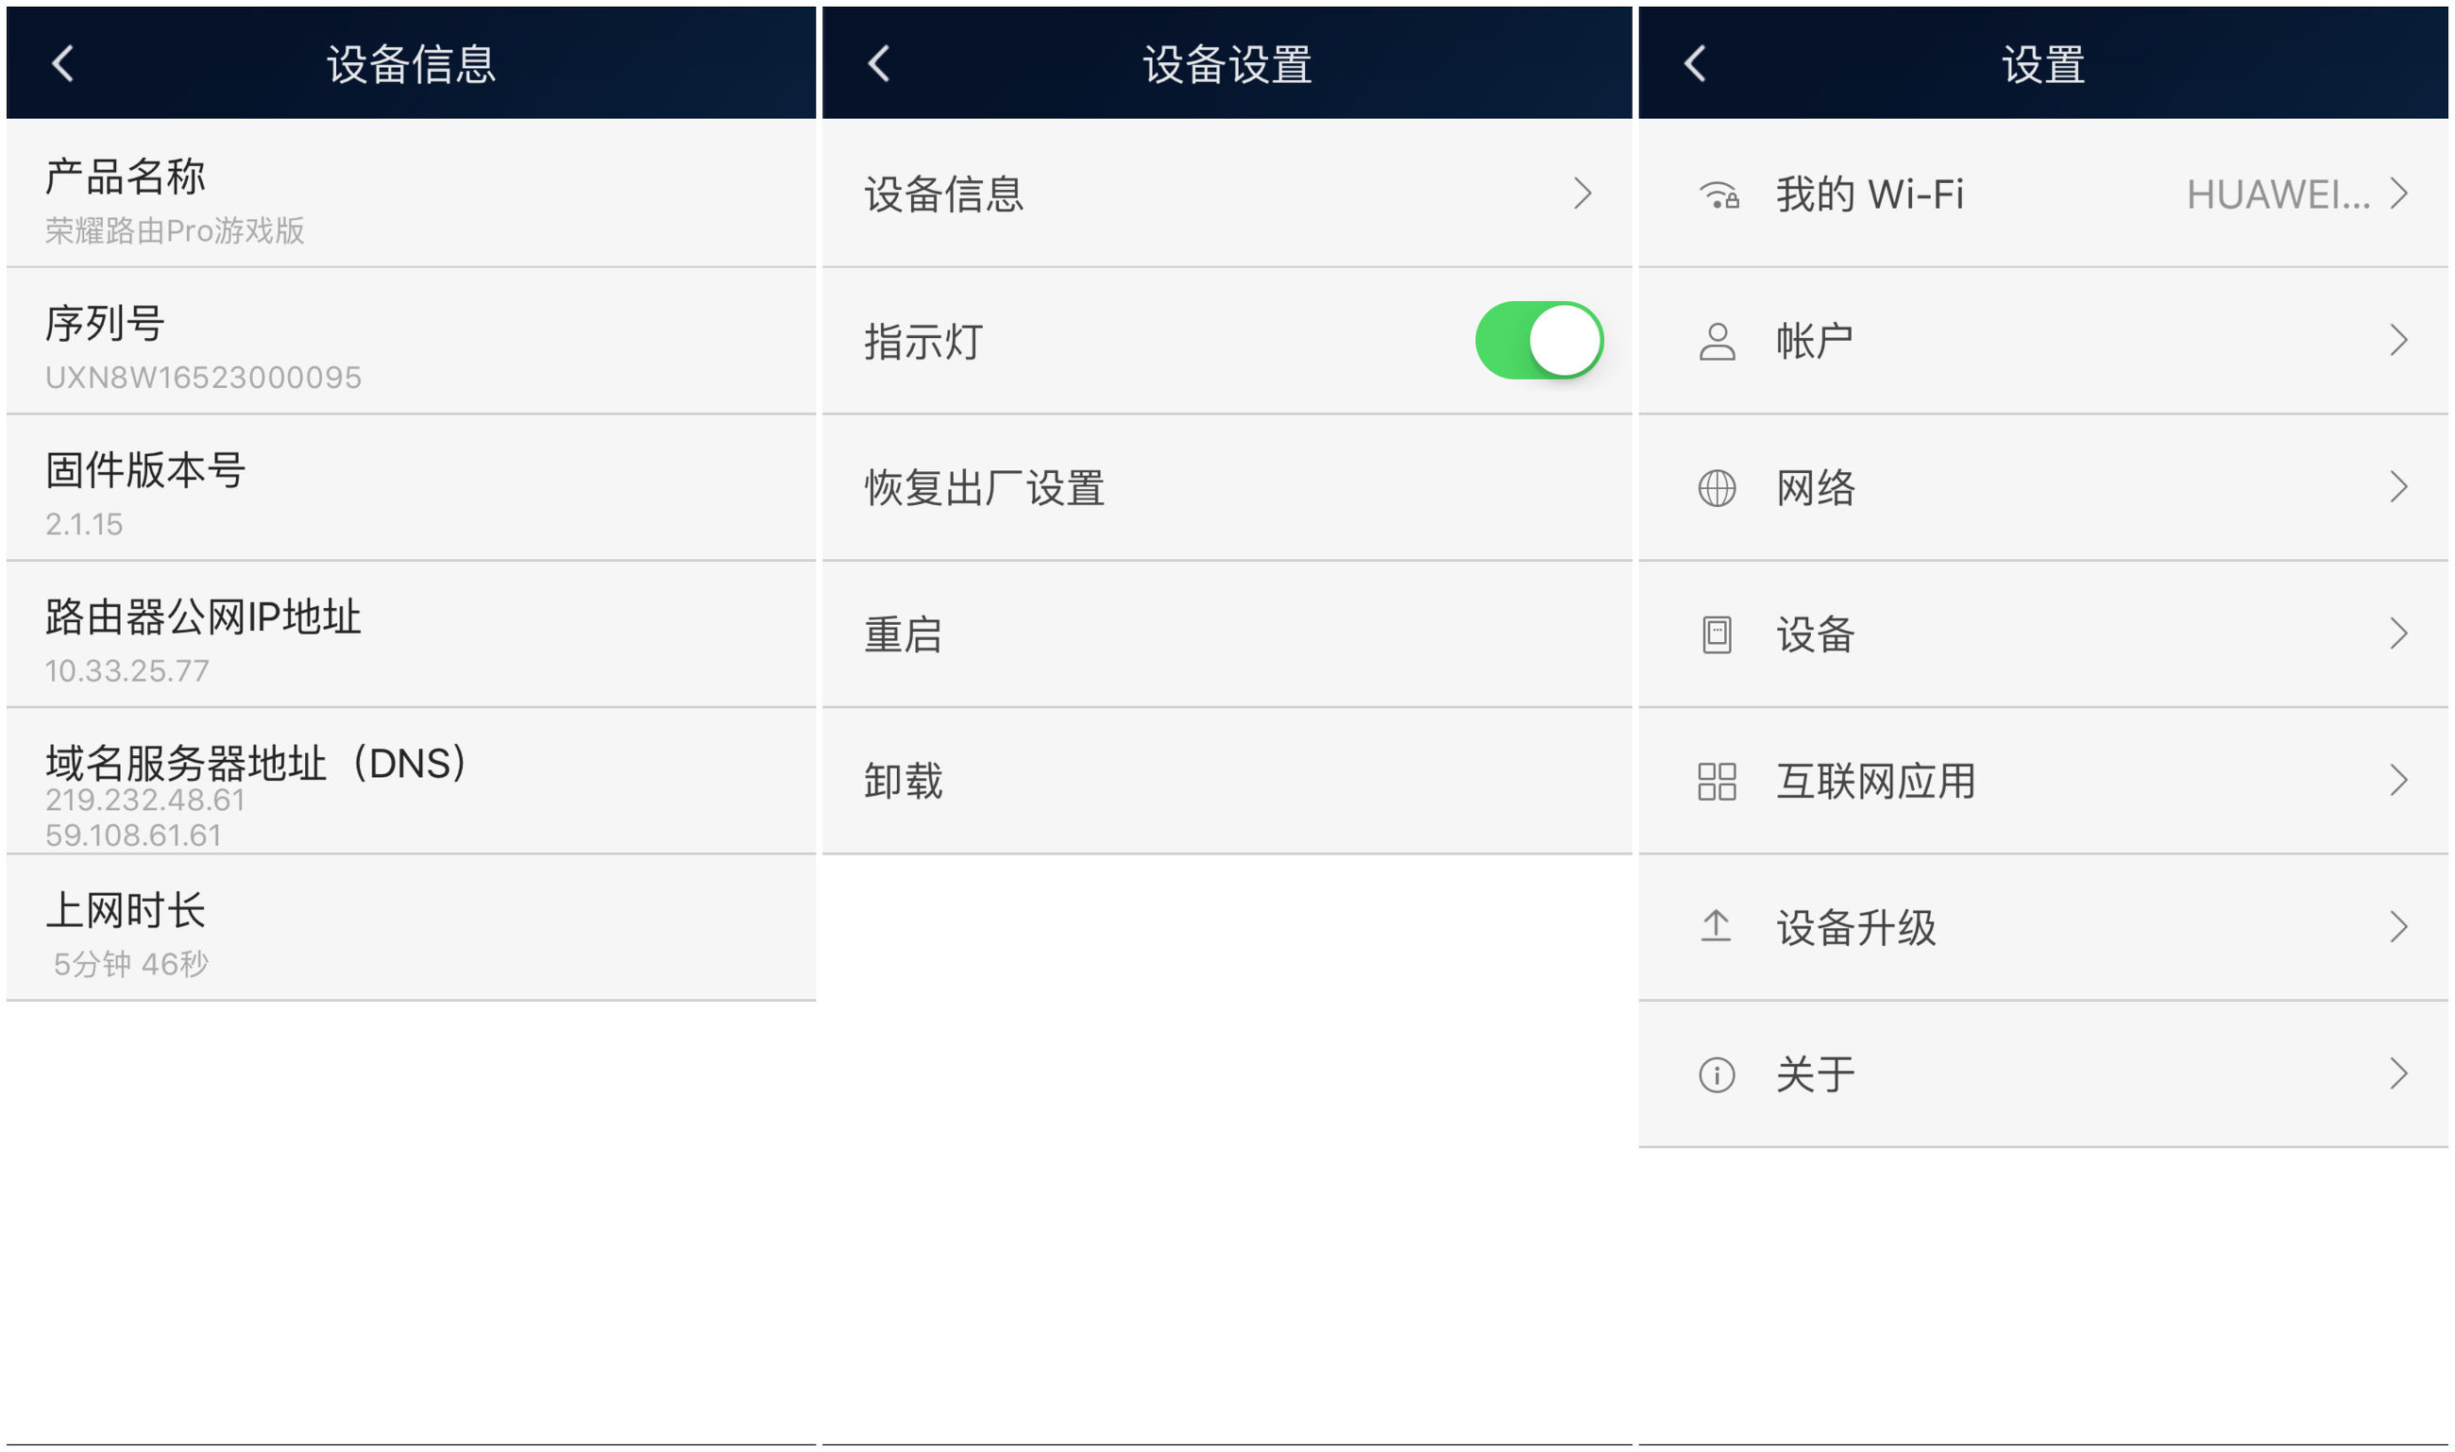This screenshot has height=1452, width=2455.
Task: Click the 关于 info icon
Action: [x=1717, y=1073]
